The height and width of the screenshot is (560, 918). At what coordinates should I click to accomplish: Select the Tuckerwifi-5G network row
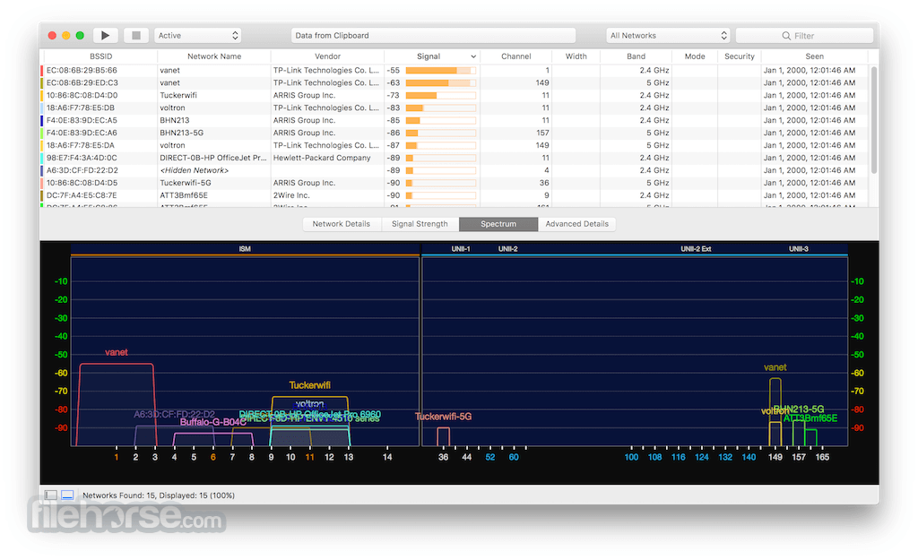(x=454, y=183)
